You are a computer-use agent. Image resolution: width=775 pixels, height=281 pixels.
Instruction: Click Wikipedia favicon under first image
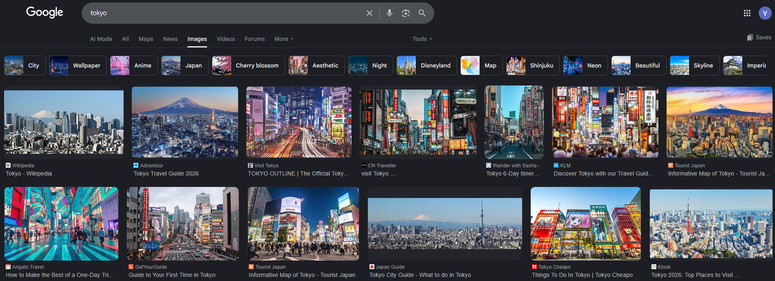click(x=8, y=166)
